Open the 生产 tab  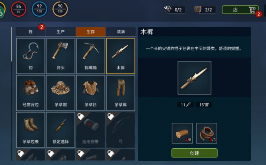tap(61, 31)
